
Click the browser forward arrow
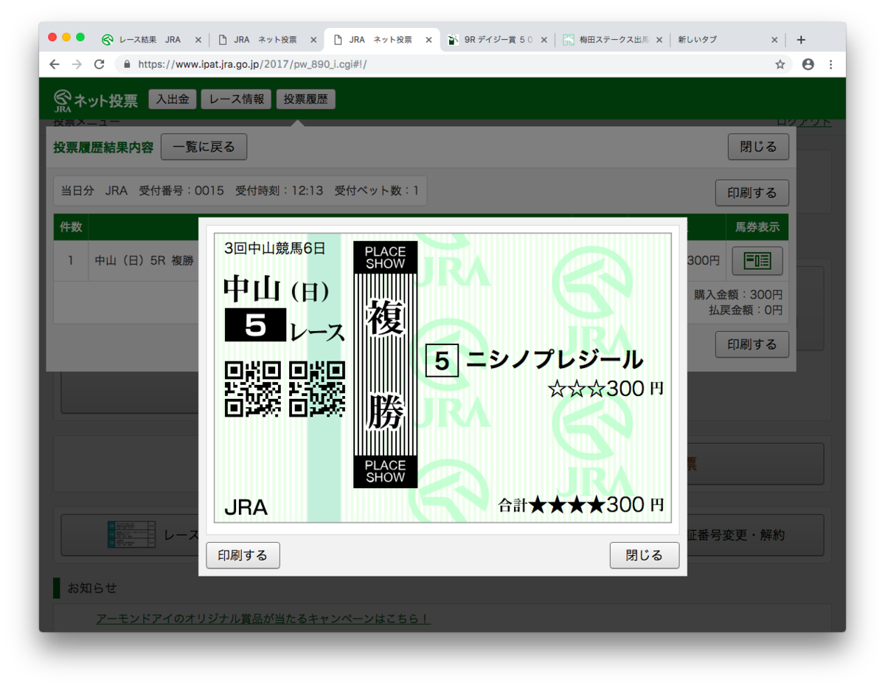(x=77, y=64)
